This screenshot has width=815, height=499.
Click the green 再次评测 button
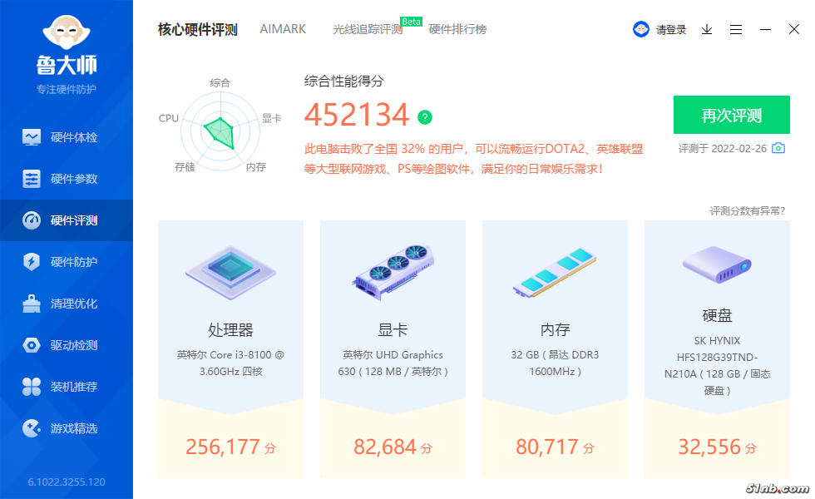pyautogui.click(x=732, y=115)
